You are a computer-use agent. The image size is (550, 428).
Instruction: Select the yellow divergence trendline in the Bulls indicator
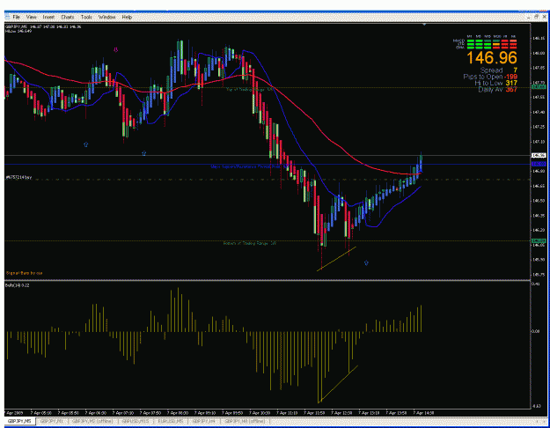pos(338,384)
